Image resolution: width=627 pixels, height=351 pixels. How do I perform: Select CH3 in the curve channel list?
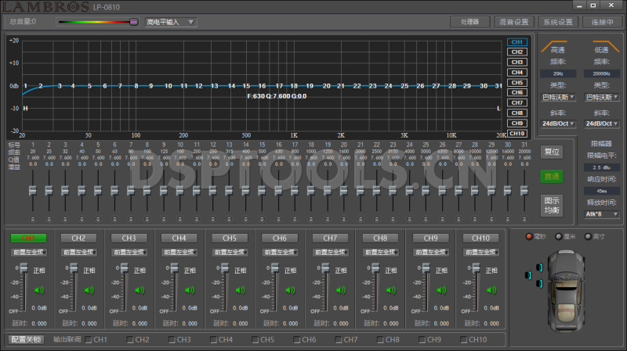click(x=516, y=63)
